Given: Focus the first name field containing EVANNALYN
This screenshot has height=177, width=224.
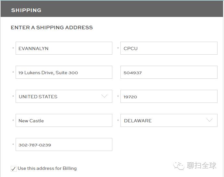Looking at the screenshot, I should (x=64, y=48).
